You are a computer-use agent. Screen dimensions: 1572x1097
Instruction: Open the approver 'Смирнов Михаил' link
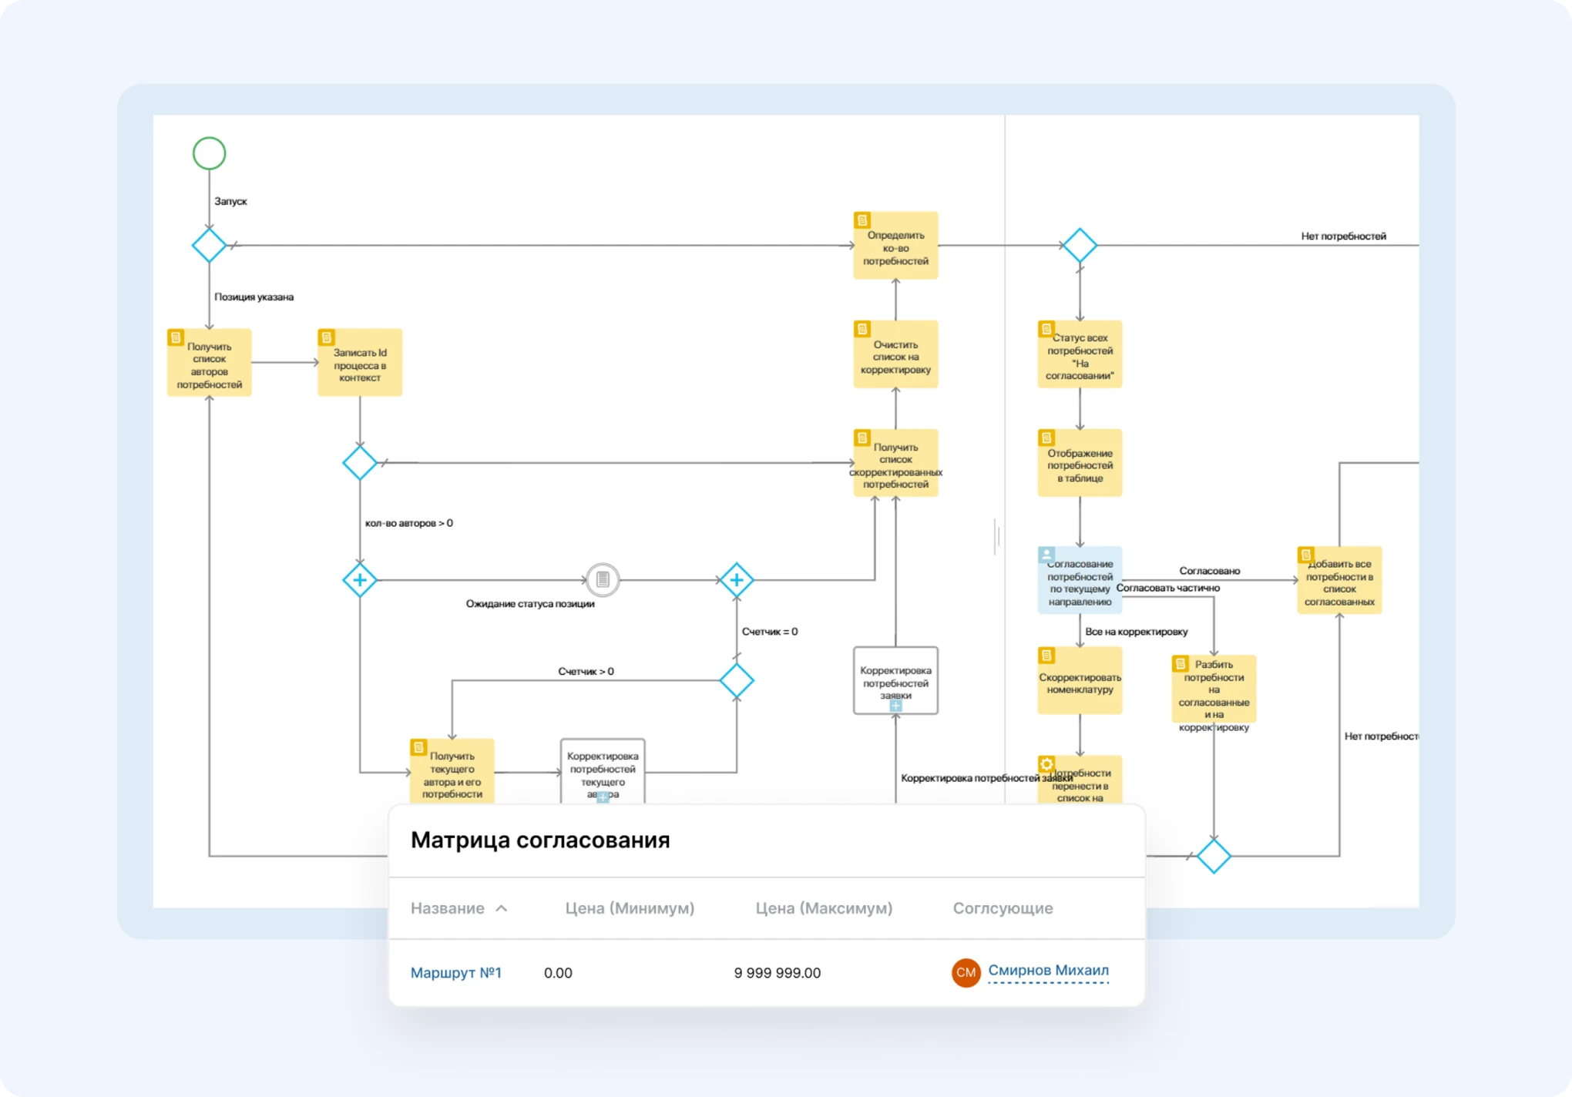coord(1048,970)
